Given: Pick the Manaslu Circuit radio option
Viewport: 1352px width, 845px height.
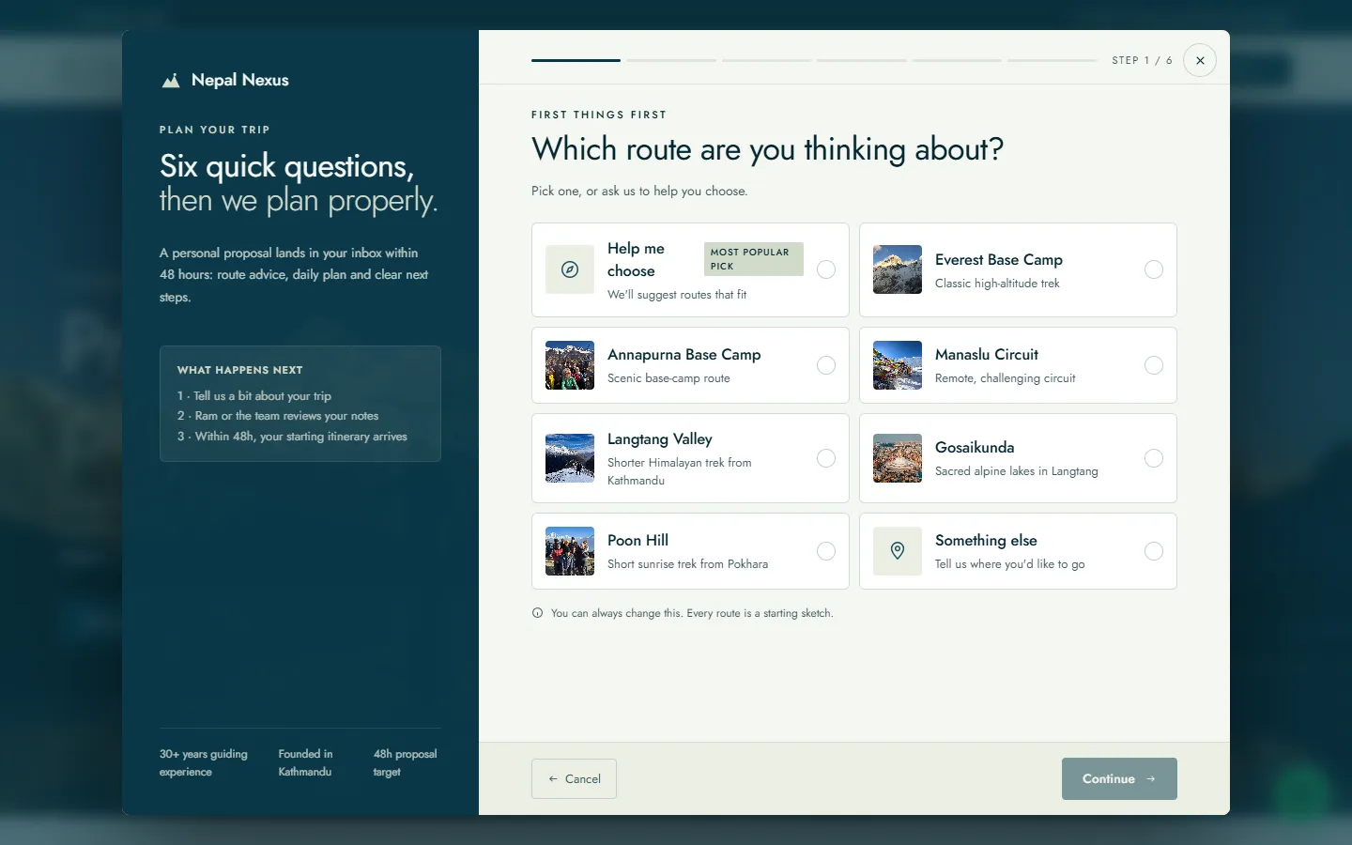Looking at the screenshot, I should click(x=1154, y=365).
